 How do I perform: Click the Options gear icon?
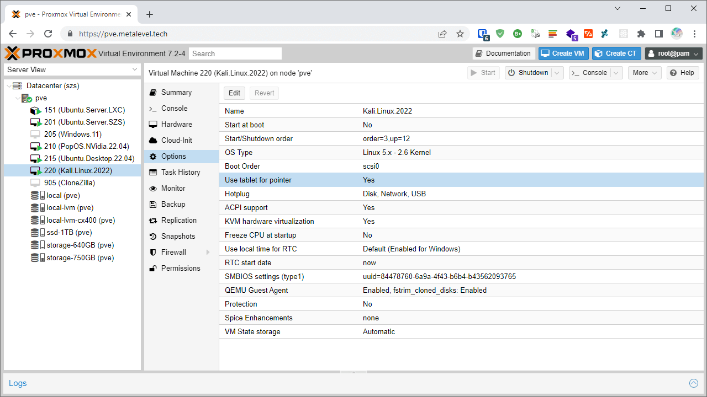click(x=153, y=157)
